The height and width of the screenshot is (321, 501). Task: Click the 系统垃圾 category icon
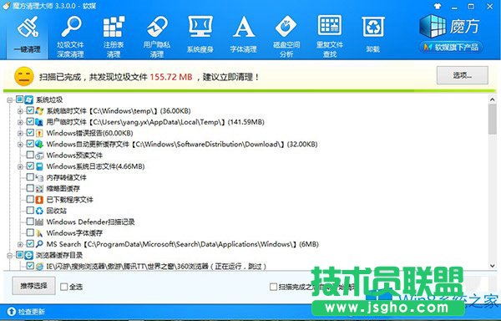pos(28,99)
